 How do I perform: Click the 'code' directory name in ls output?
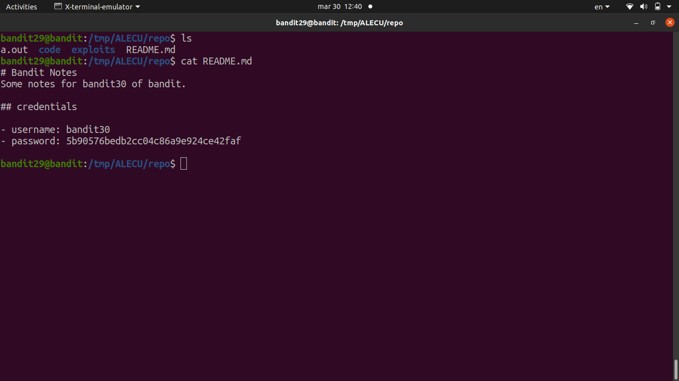pyautogui.click(x=50, y=50)
